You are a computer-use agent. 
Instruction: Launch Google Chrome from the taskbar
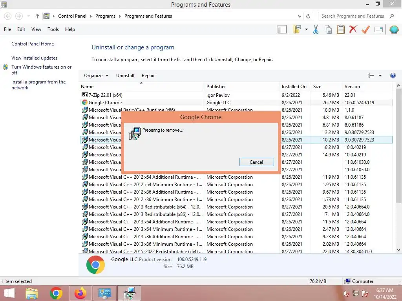click(56, 293)
